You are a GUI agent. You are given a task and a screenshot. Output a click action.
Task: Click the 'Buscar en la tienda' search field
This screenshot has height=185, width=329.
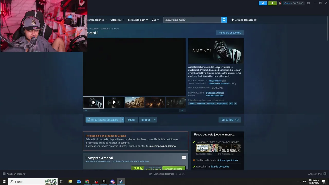(192, 20)
